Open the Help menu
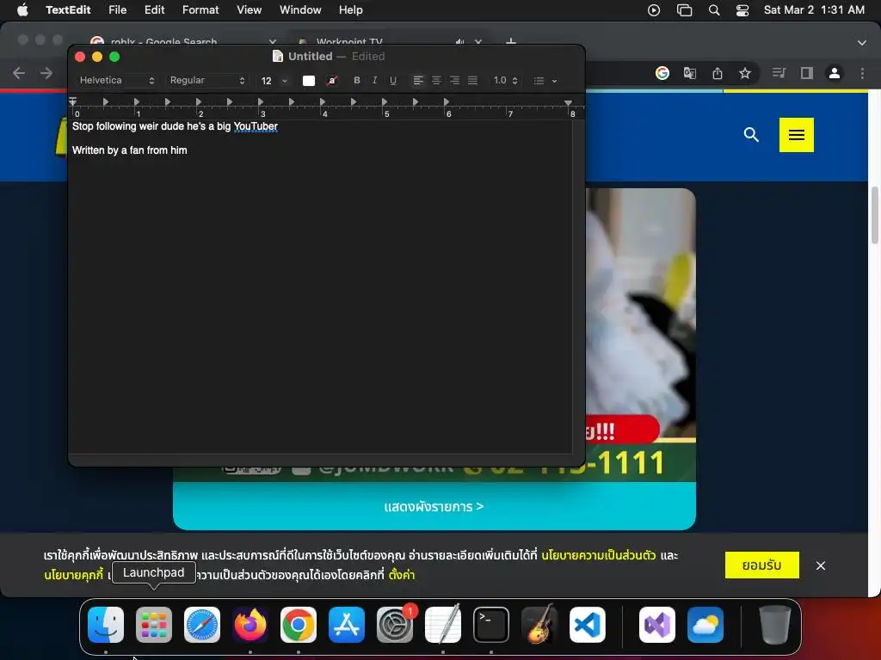The height and width of the screenshot is (660, 881). click(x=351, y=9)
